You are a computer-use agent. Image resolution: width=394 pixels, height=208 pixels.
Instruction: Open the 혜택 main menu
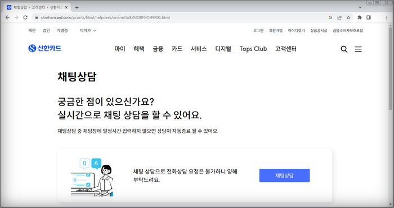(139, 49)
